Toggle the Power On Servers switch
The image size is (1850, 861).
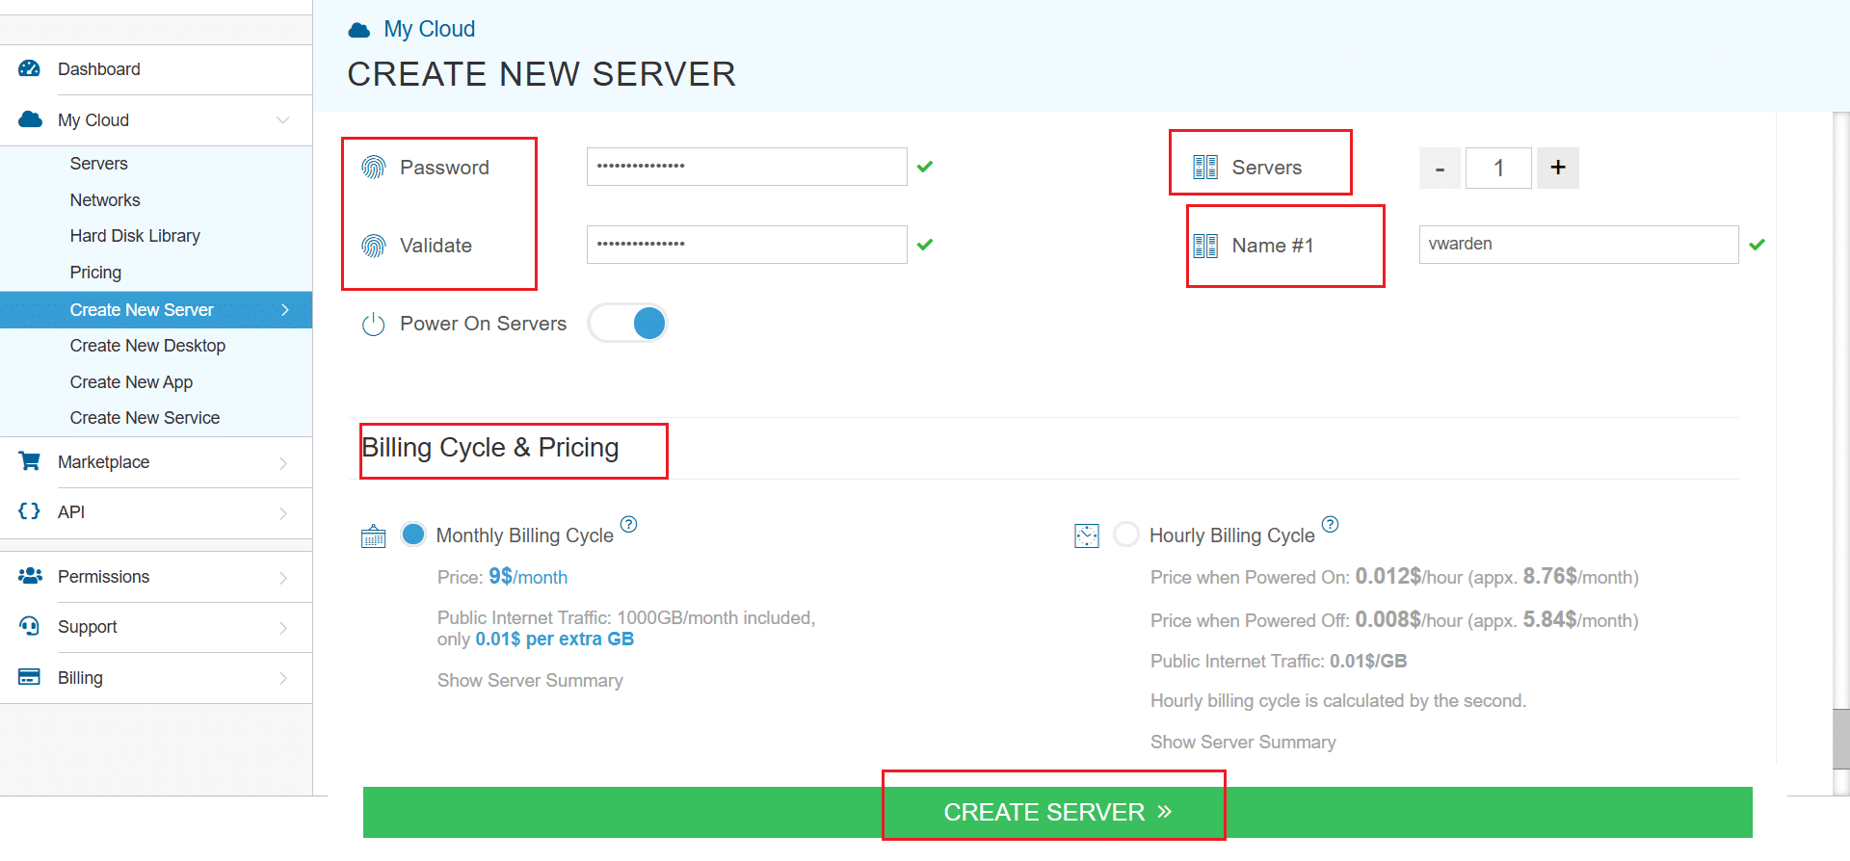[x=628, y=324]
